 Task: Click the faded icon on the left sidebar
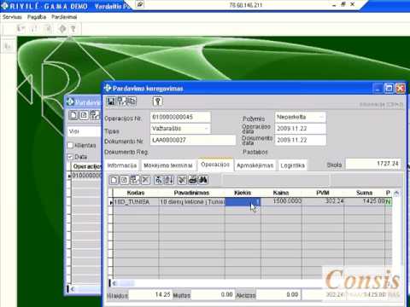click(8, 46)
